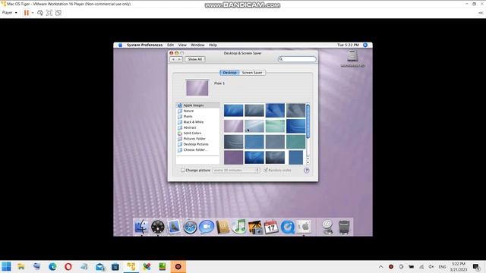Click Choose Folder... in the list
Viewport: 486px width, 273px height.
coord(197,150)
